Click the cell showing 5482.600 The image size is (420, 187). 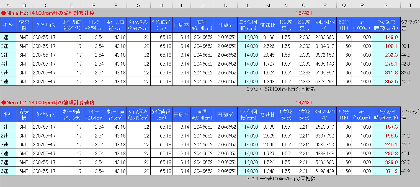point(324,162)
